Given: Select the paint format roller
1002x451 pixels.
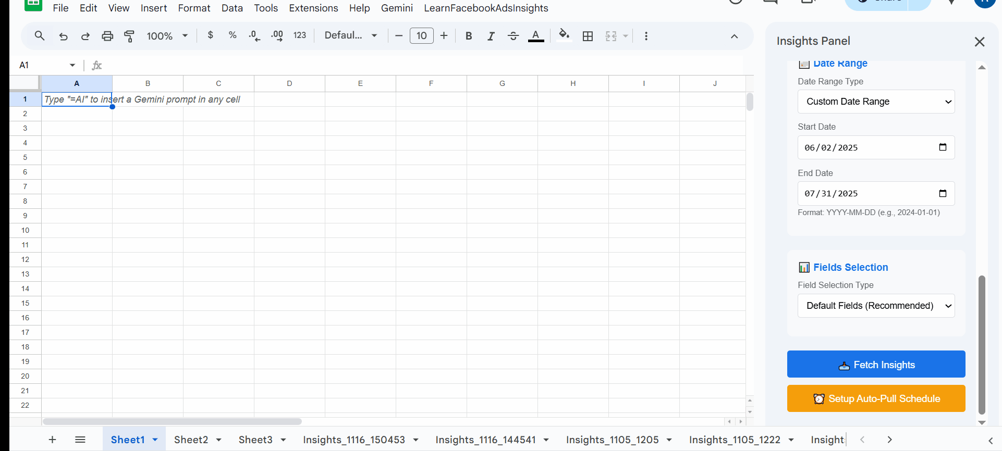Looking at the screenshot, I should (x=129, y=36).
